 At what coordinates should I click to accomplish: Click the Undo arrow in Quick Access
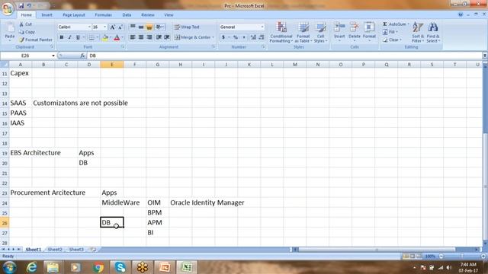click(29, 5)
